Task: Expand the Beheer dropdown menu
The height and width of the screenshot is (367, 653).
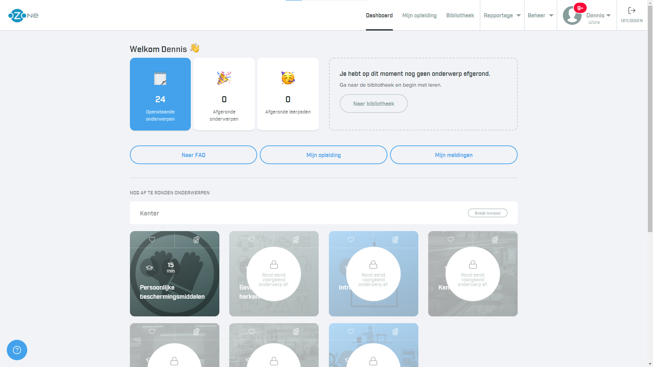Action: click(x=540, y=15)
